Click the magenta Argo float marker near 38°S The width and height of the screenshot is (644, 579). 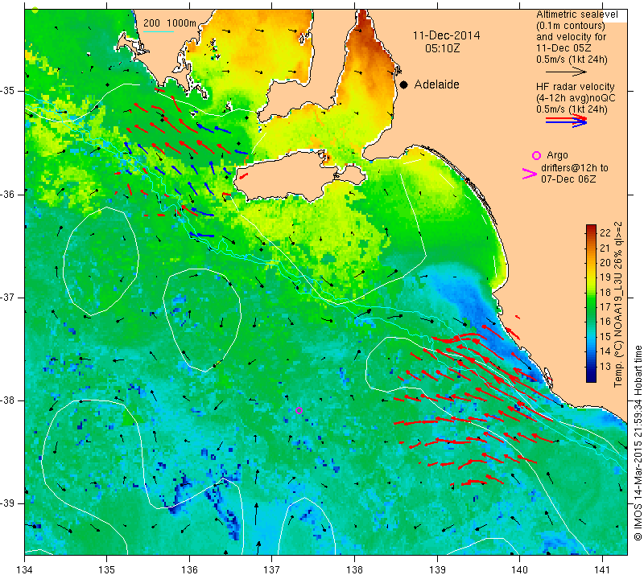click(x=299, y=410)
